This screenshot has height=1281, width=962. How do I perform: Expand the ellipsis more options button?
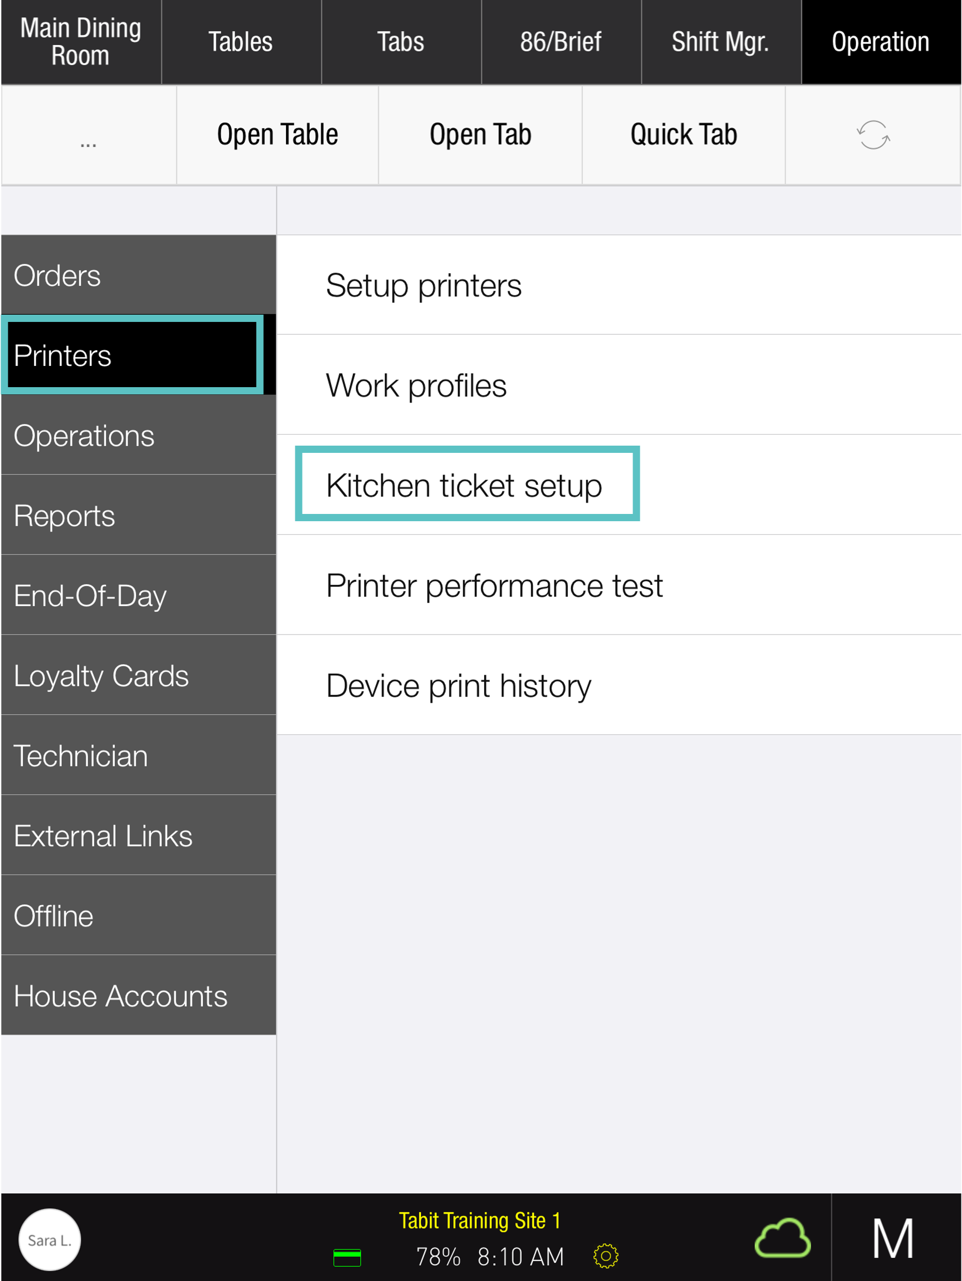(x=88, y=135)
